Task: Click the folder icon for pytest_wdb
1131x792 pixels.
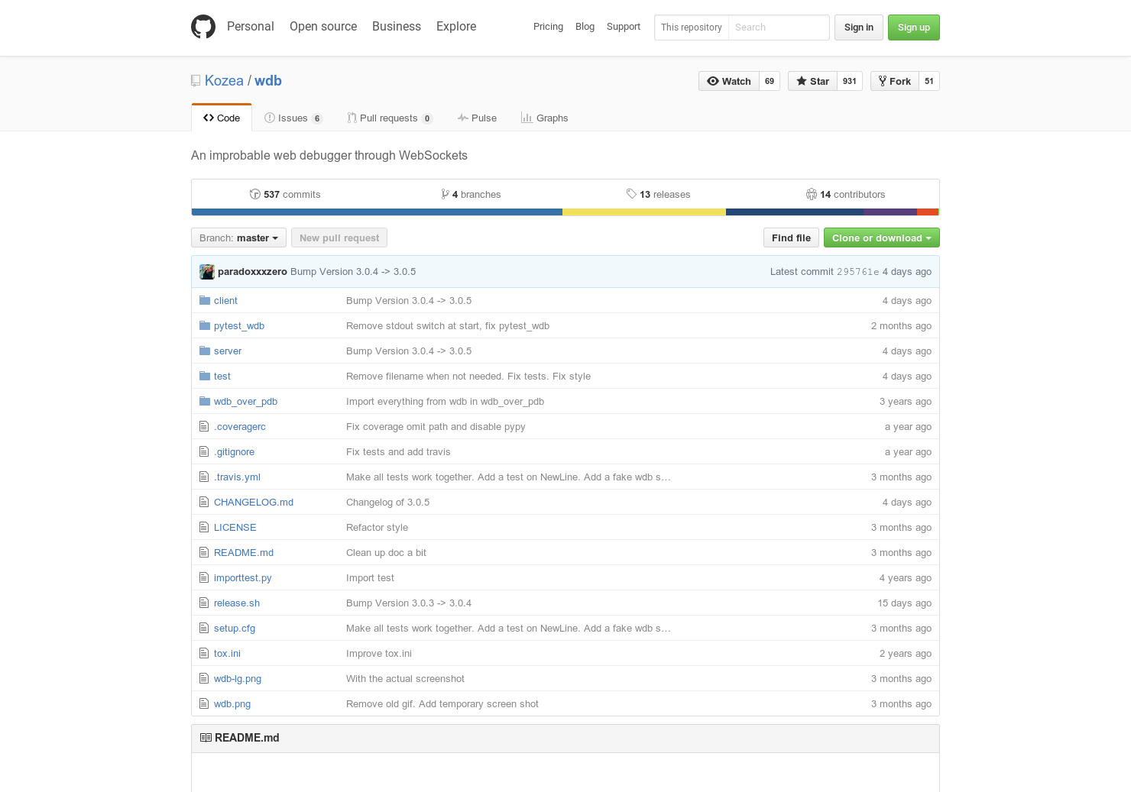Action: tap(204, 325)
